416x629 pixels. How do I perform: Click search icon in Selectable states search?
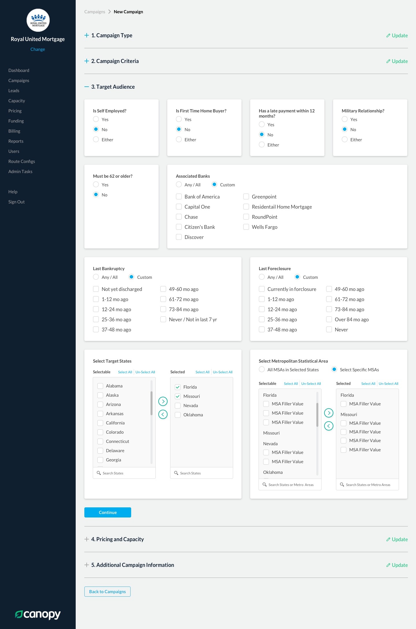[99, 473]
